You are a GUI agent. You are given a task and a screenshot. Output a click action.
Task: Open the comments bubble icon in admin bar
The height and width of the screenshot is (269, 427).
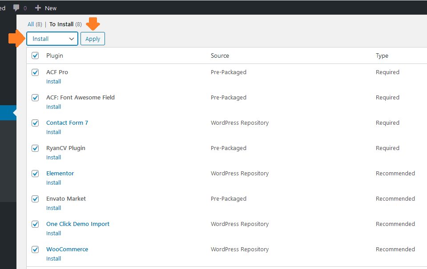tap(16, 8)
